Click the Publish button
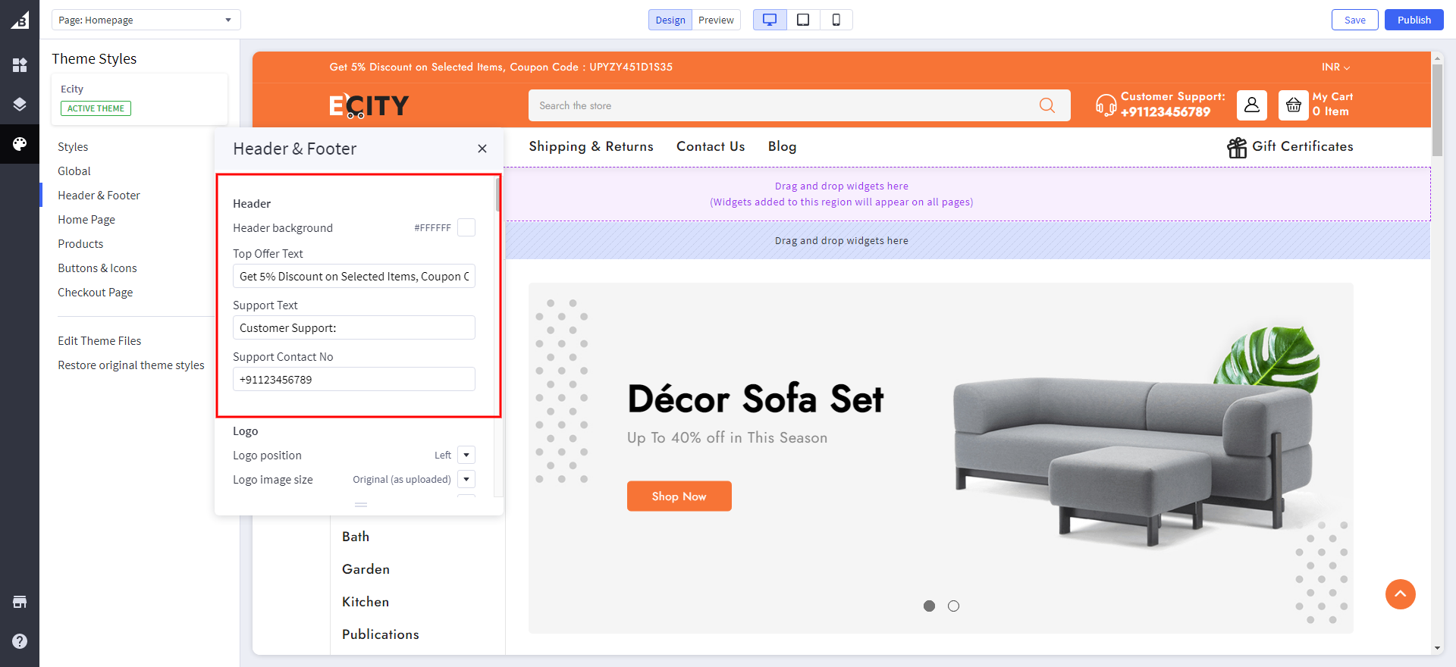Screen dimensions: 1456x667 pos(1414,20)
